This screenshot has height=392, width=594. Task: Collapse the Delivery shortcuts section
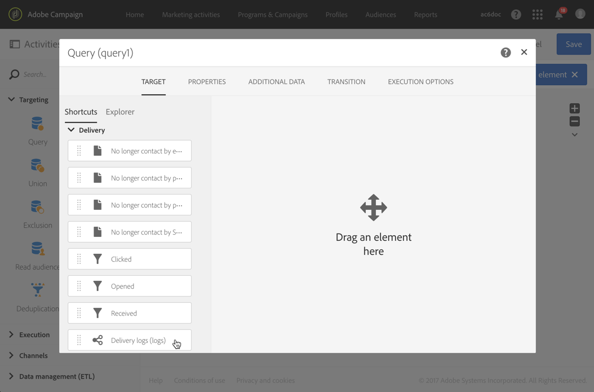(x=71, y=130)
